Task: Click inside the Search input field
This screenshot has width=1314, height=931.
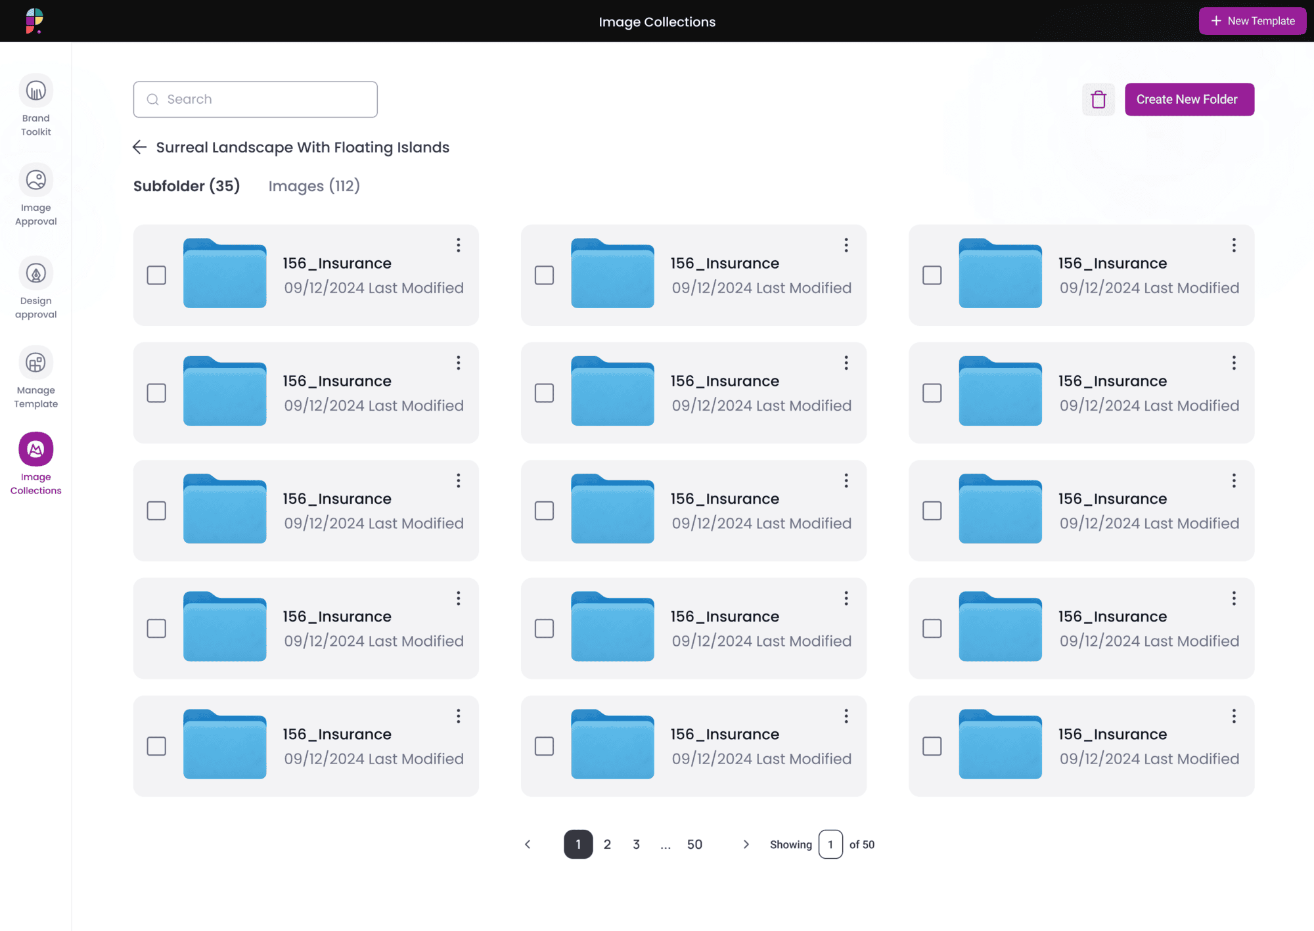Action: (x=255, y=99)
